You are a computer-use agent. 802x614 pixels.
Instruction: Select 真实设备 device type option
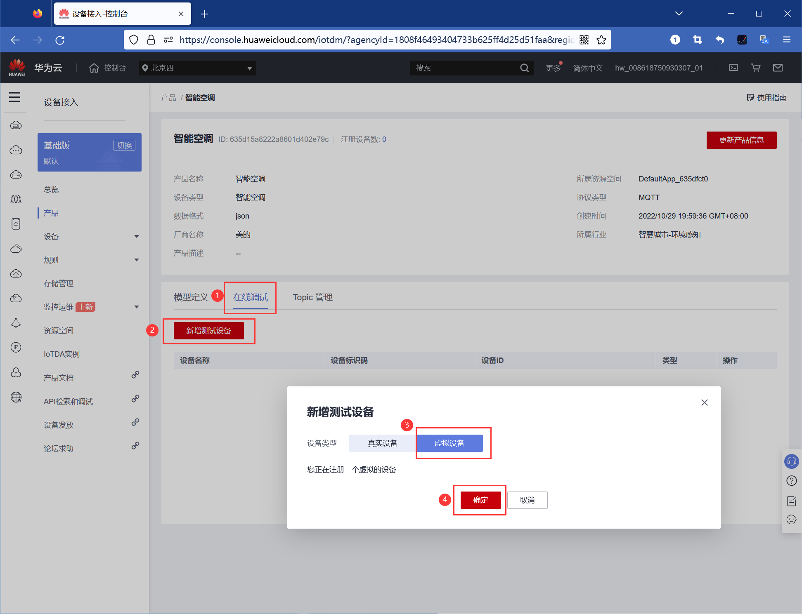(x=382, y=443)
